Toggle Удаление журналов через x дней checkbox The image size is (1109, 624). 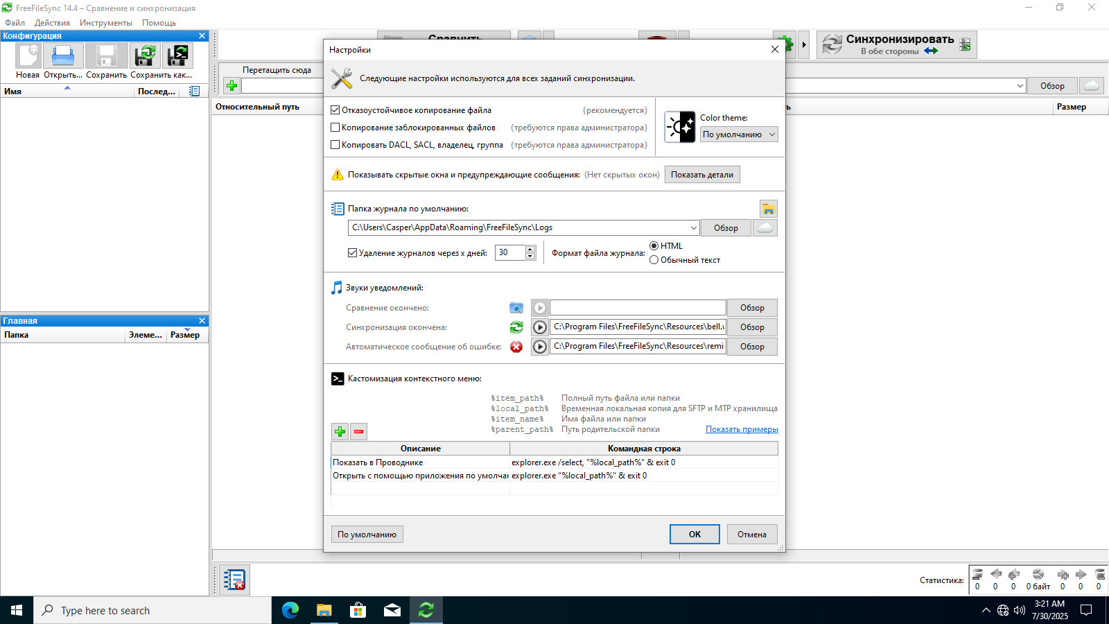(x=352, y=253)
